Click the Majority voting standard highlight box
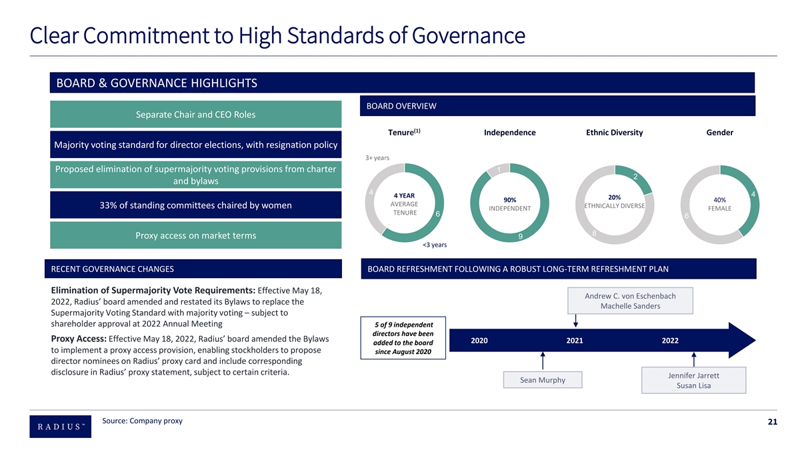 pos(196,145)
